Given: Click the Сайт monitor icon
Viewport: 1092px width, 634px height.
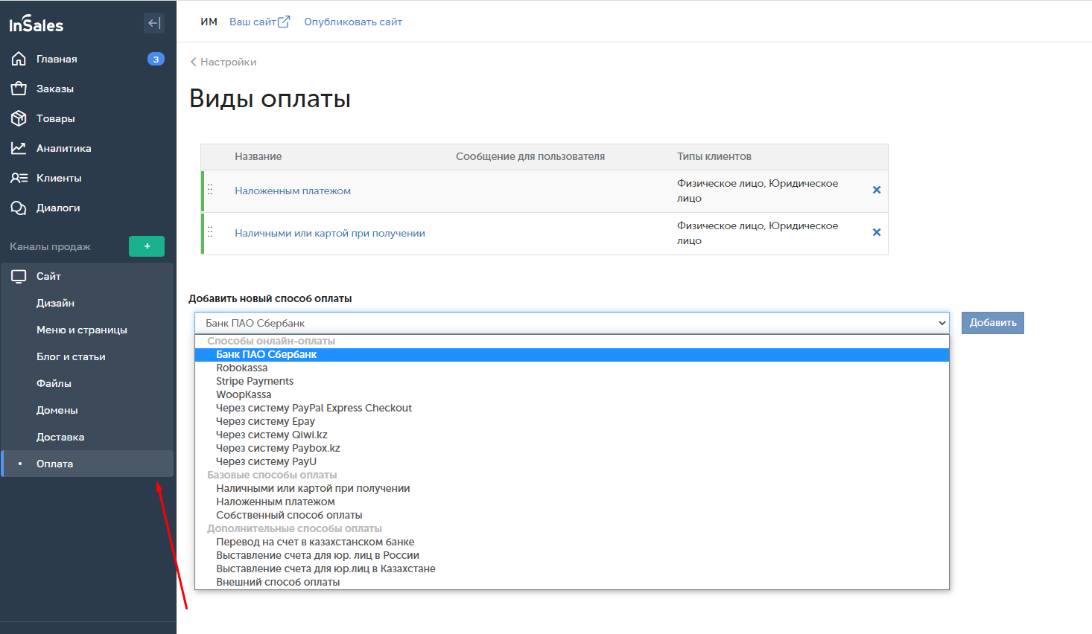Looking at the screenshot, I should (x=19, y=276).
